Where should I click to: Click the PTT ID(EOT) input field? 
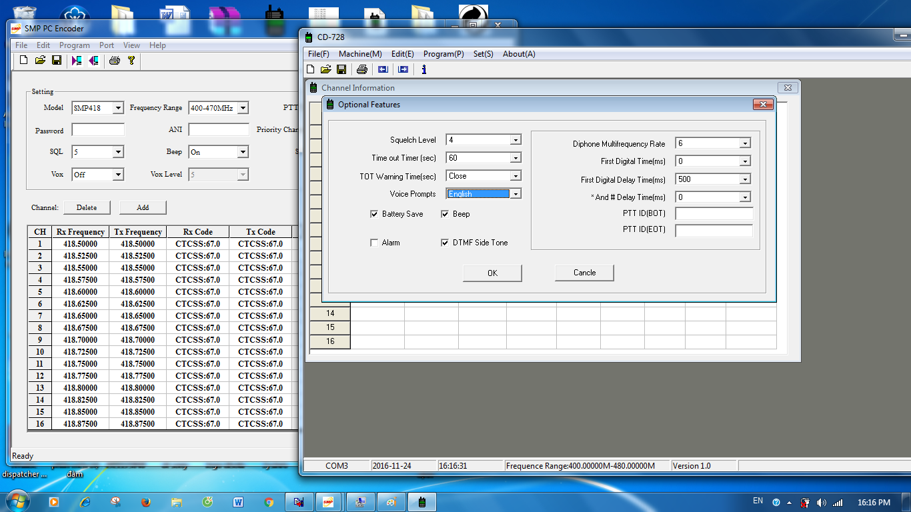[714, 231]
